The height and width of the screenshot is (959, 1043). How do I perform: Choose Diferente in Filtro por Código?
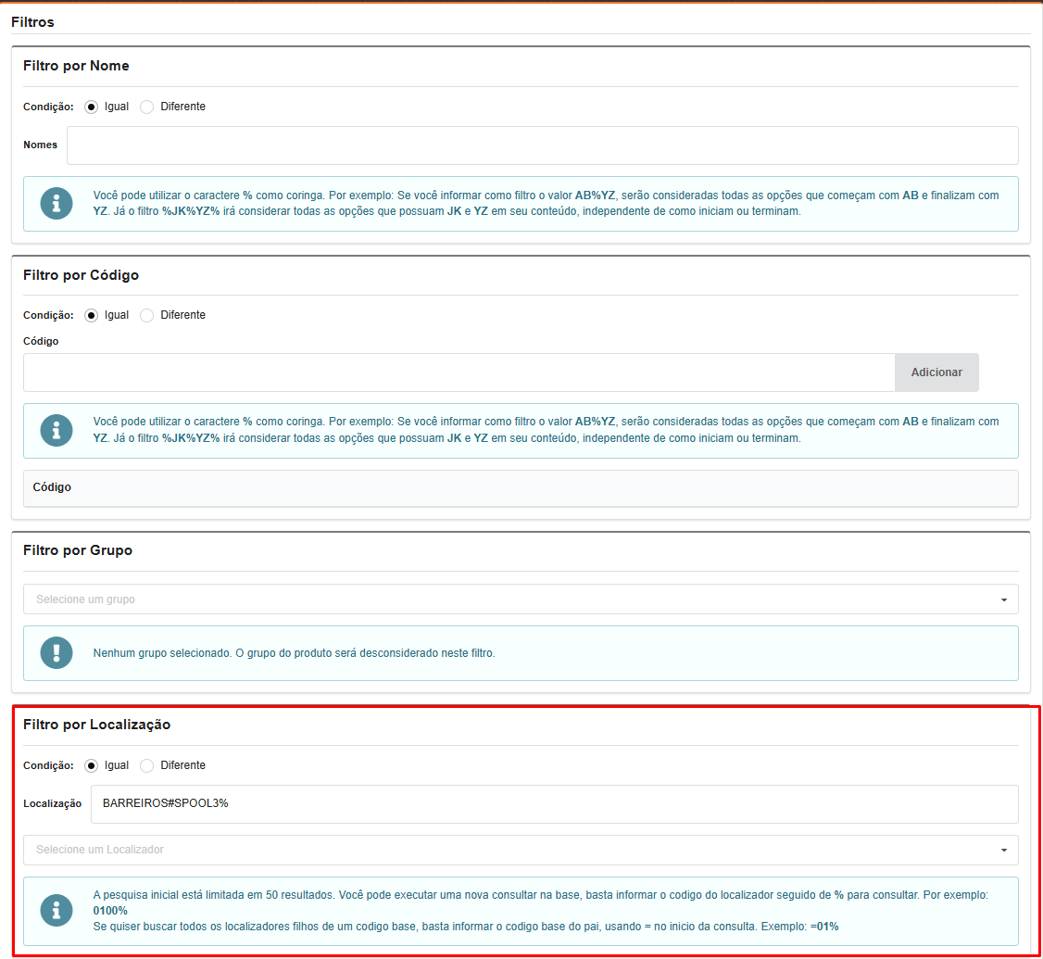point(146,315)
